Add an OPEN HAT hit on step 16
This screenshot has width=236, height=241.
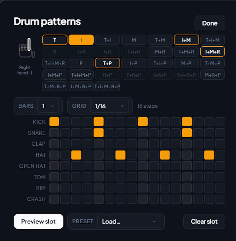tap(220, 166)
